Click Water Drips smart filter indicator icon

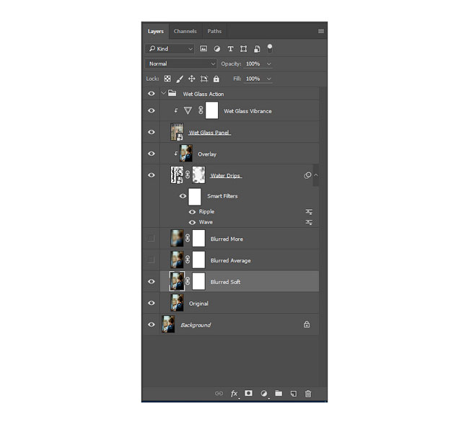pyautogui.click(x=307, y=175)
